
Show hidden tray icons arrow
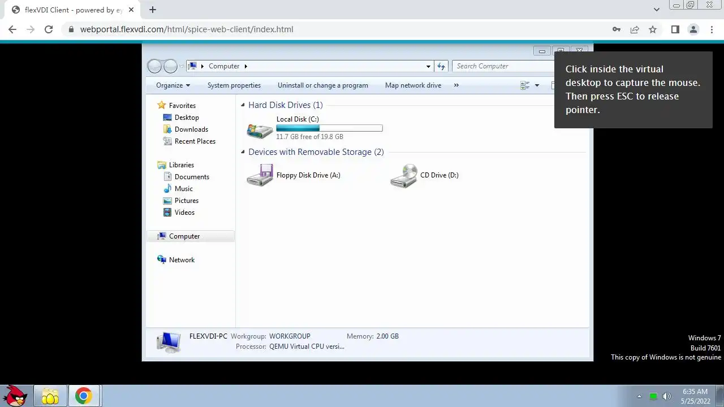point(640,397)
